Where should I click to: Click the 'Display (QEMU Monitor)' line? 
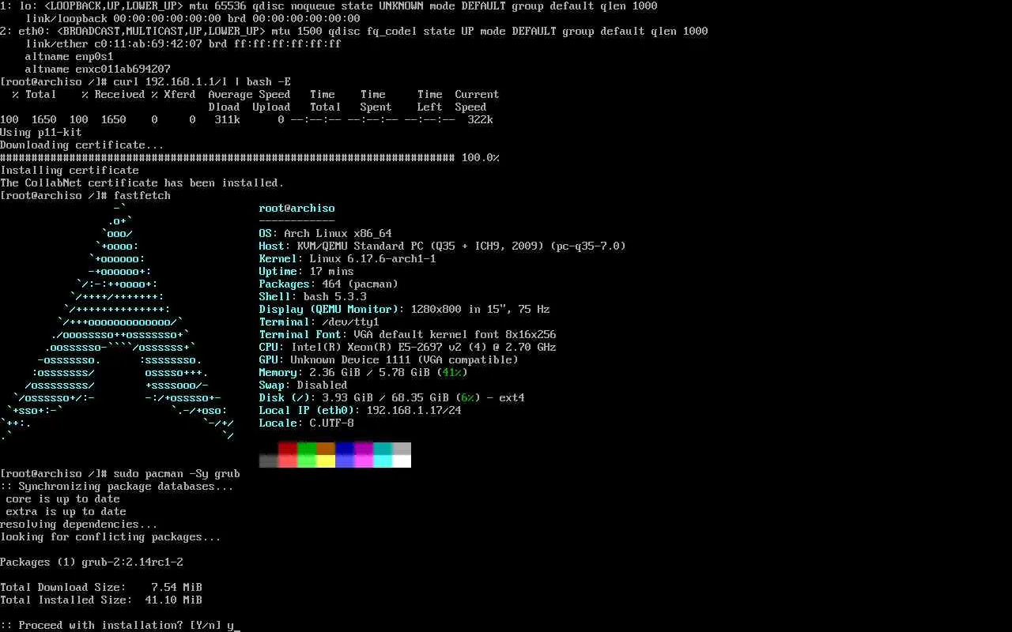(x=405, y=310)
